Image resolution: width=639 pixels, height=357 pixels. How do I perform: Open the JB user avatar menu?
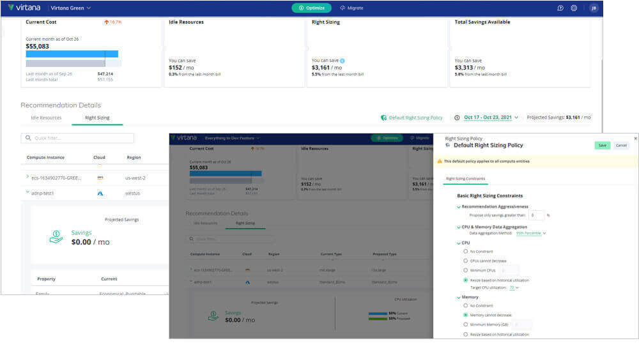(594, 8)
